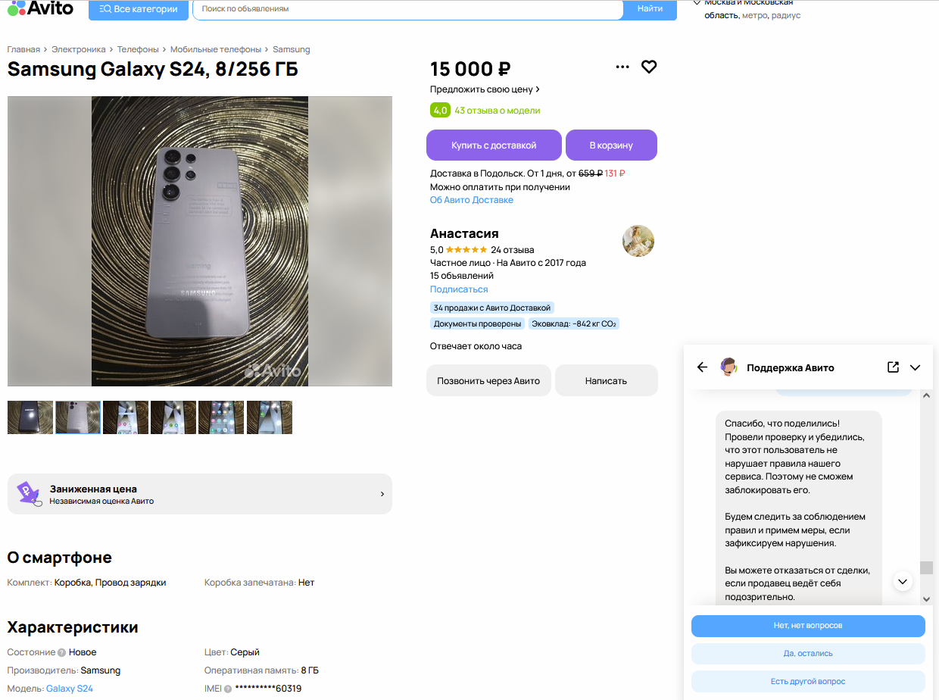Go to Электроника breadcrumb category
The image size is (939, 700).
pos(79,49)
